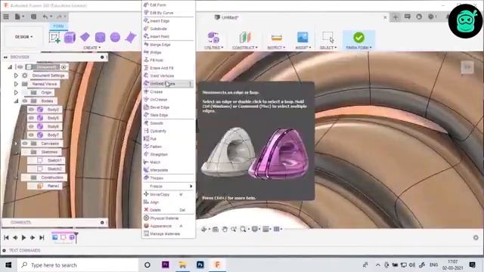Open the Design workspace dropdown
The image size is (484, 272).
tap(23, 37)
